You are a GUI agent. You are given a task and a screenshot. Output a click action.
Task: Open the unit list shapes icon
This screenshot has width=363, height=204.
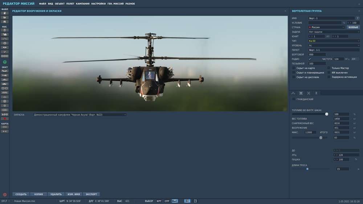[x=5, y=114]
